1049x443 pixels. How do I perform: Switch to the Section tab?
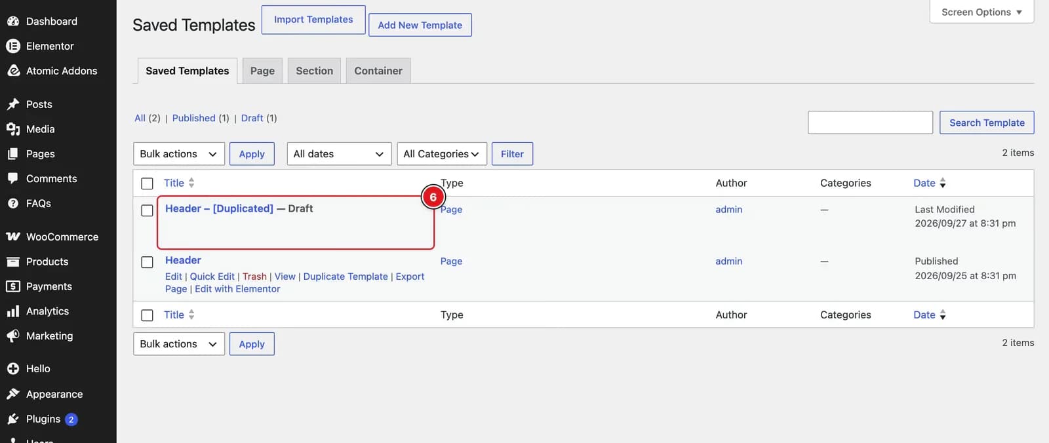point(315,71)
